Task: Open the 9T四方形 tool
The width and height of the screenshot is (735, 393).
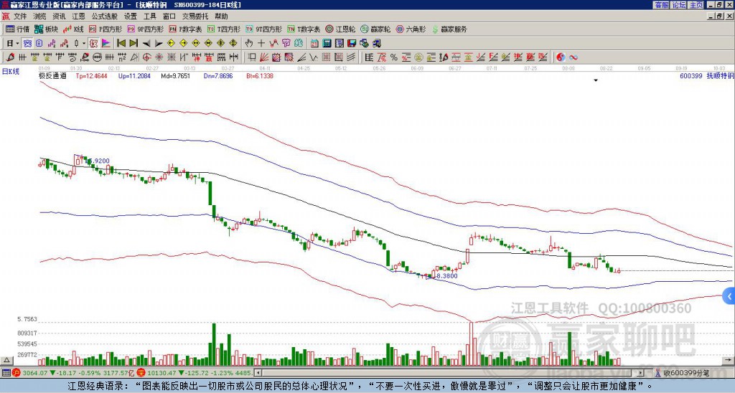Action: (x=264, y=29)
